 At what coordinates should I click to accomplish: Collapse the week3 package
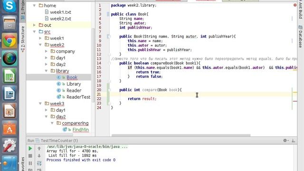pyautogui.click(x=40, y=104)
